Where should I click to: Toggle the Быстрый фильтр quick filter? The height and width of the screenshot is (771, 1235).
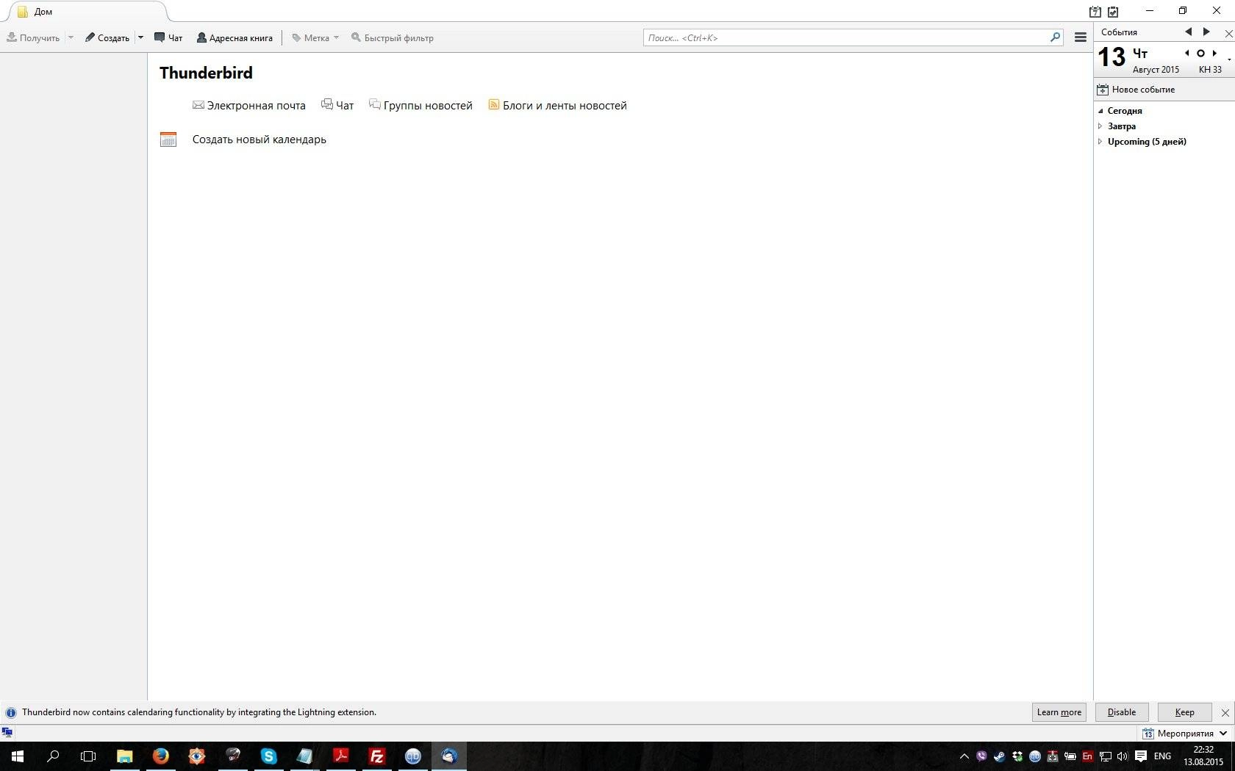pyautogui.click(x=393, y=37)
